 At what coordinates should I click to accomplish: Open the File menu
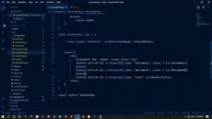click(x=8, y=2)
